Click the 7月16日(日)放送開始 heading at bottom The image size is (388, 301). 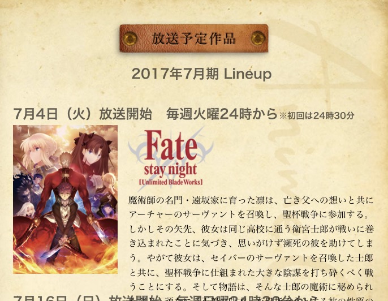click(87, 298)
